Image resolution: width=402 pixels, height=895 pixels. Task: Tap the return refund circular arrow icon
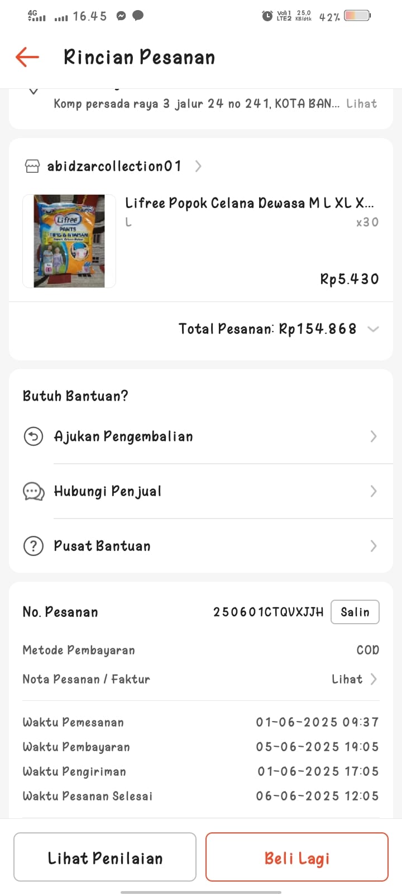(x=33, y=436)
